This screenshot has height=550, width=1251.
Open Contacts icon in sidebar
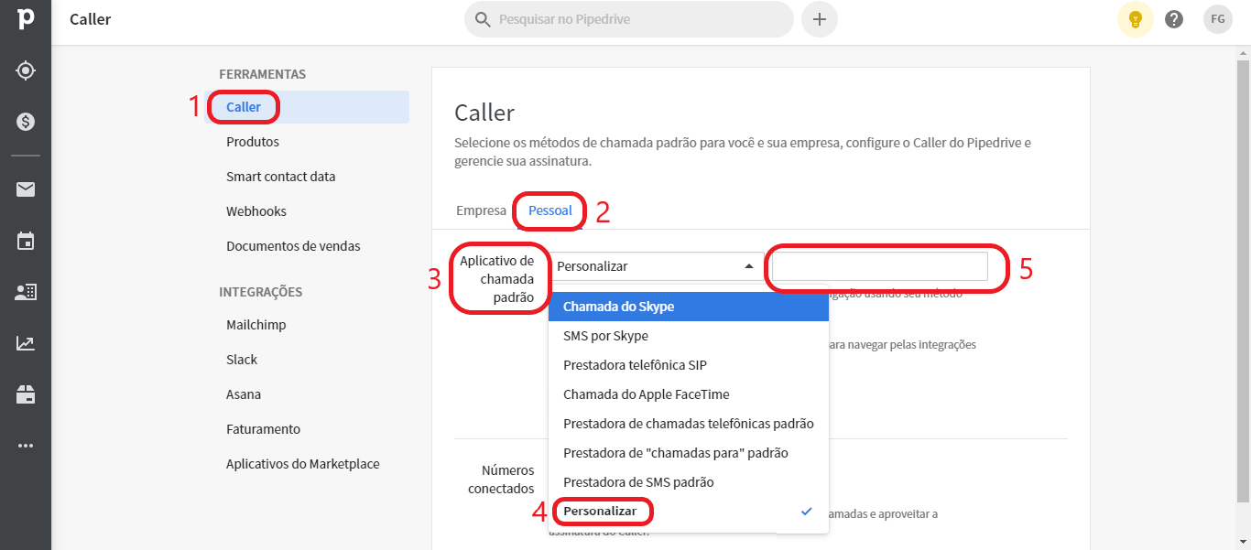tap(26, 292)
